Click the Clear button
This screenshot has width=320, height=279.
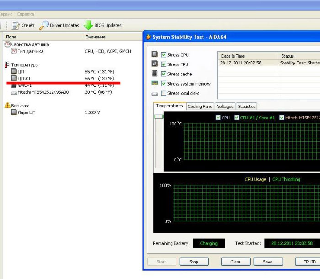(x=235, y=262)
